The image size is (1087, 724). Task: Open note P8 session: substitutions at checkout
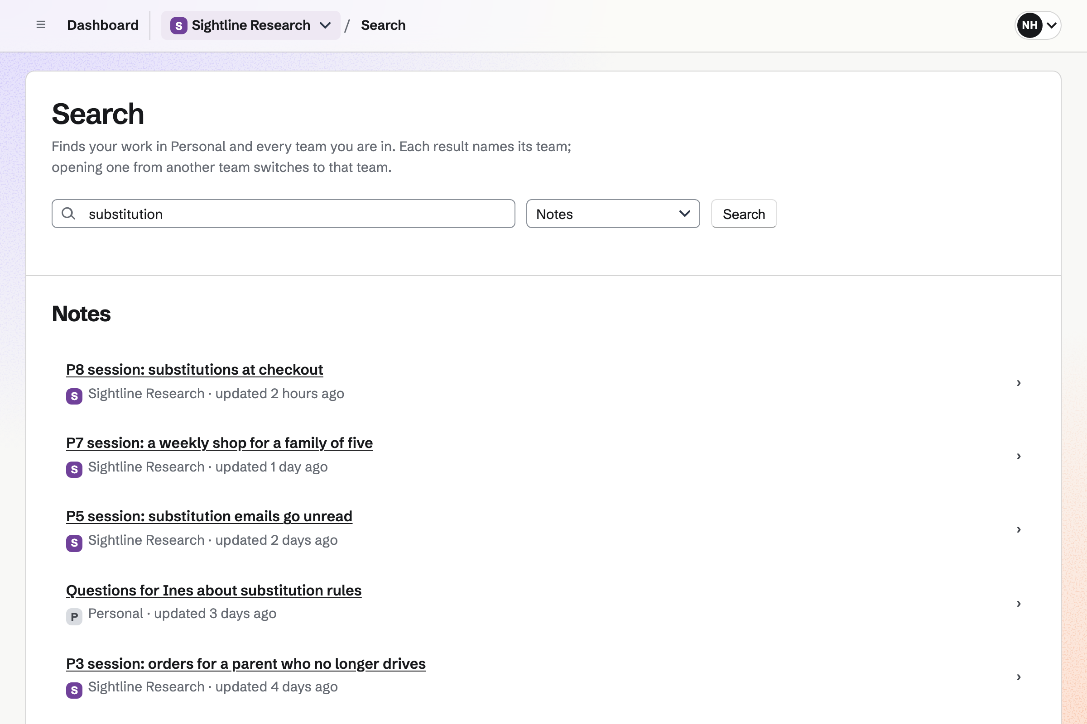(x=195, y=370)
